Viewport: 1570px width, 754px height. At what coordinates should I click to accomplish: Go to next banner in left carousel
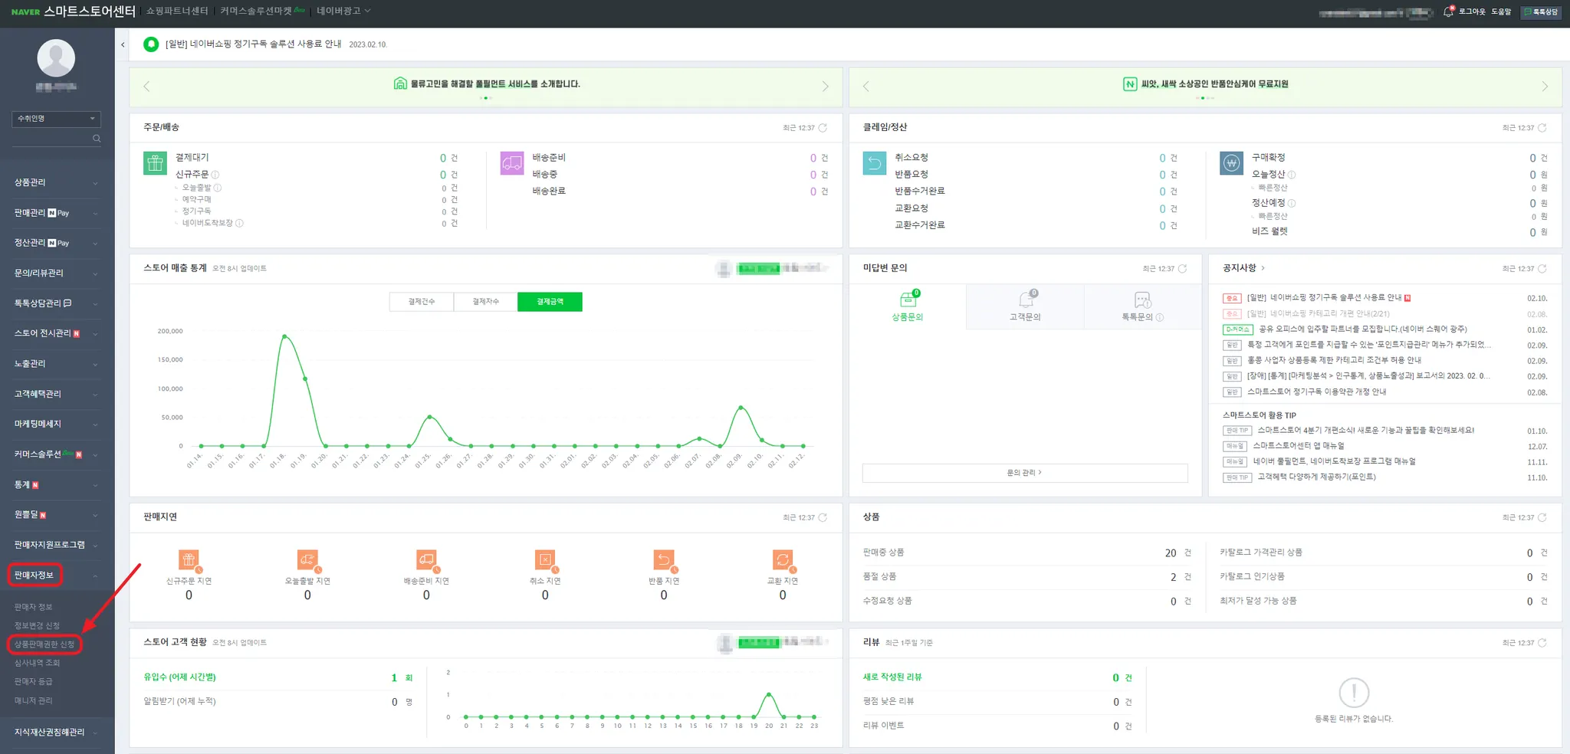(825, 87)
